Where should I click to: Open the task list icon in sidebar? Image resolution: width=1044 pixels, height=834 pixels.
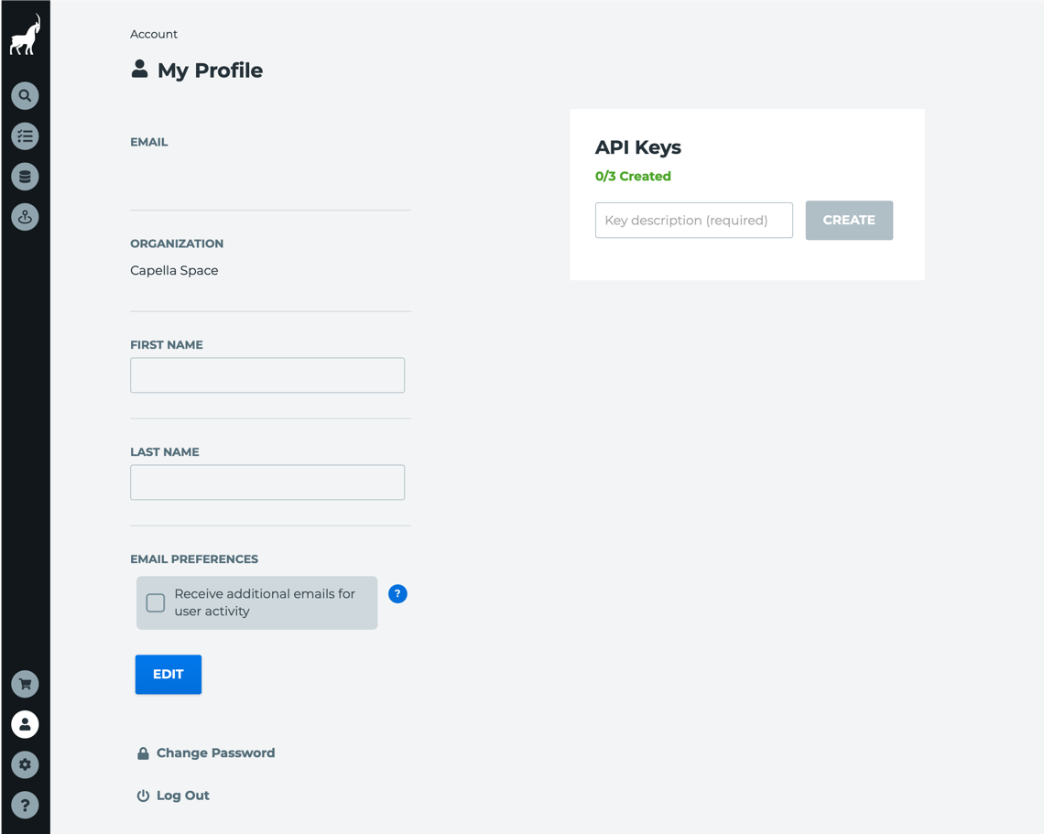click(25, 136)
